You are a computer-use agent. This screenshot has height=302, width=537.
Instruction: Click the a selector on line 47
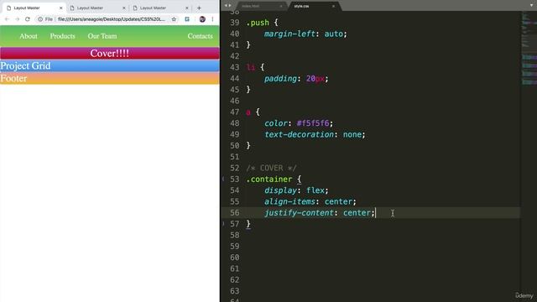click(248, 112)
